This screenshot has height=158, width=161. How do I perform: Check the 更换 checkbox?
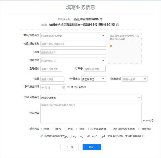click(x=66, y=129)
